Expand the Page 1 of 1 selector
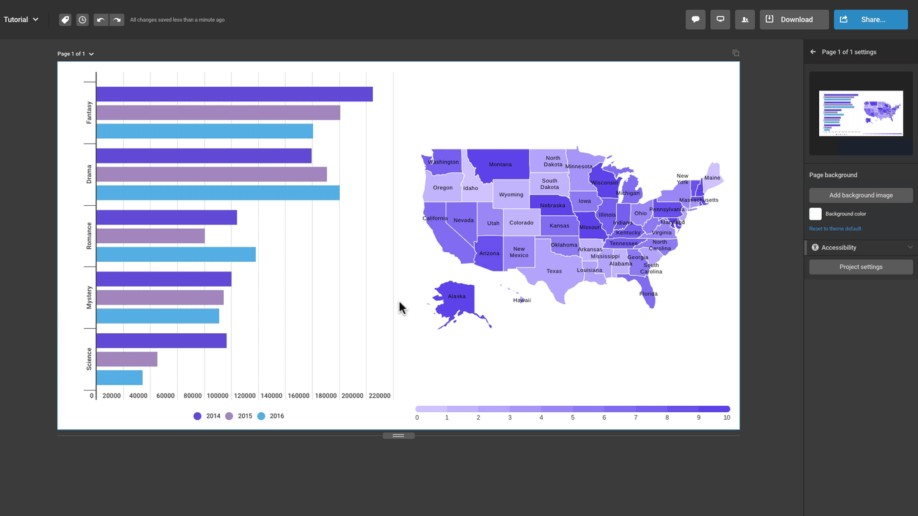This screenshot has width=918, height=516. pyautogui.click(x=75, y=54)
